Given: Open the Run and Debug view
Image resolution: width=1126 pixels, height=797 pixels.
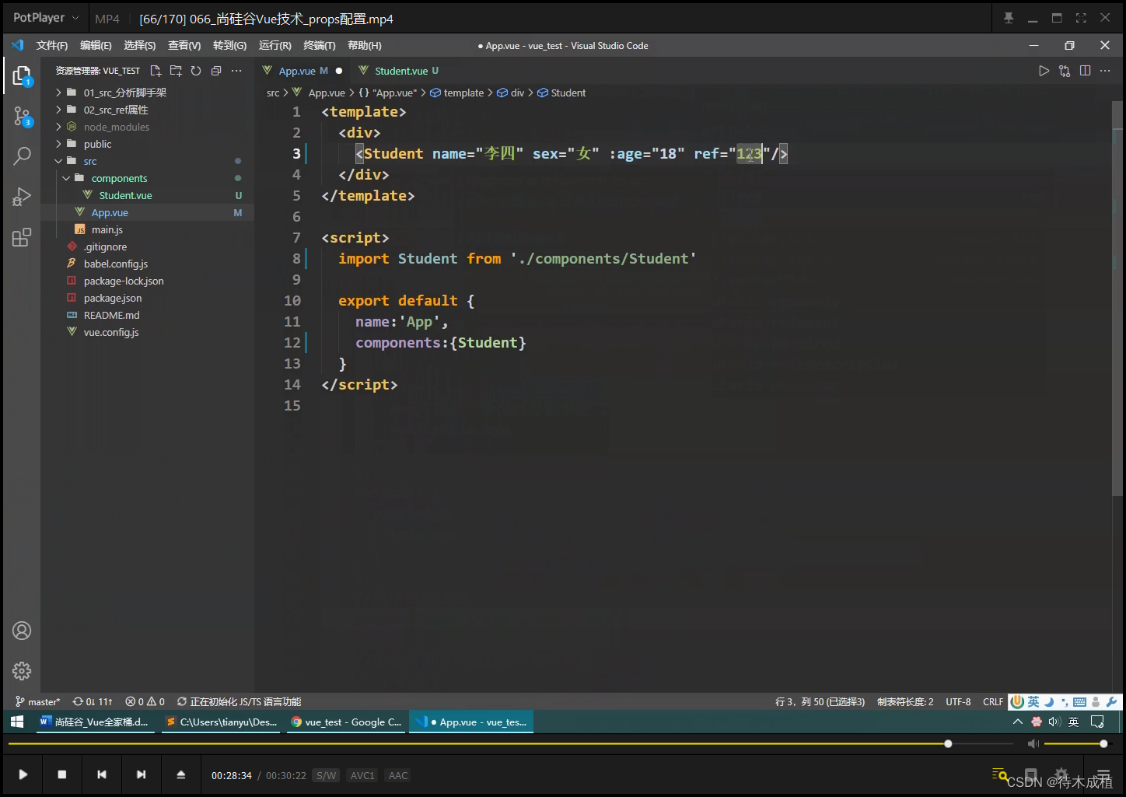Looking at the screenshot, I should (x=22, y=197).
